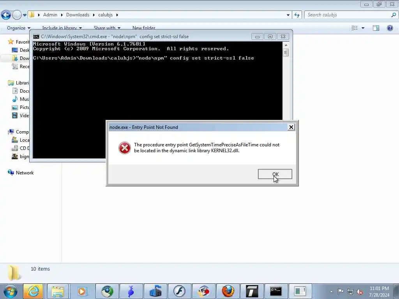Viewport: 399px width, 299px height.
Task: Open Windows Media Player taskbar icon
Action: coord(82,291)
